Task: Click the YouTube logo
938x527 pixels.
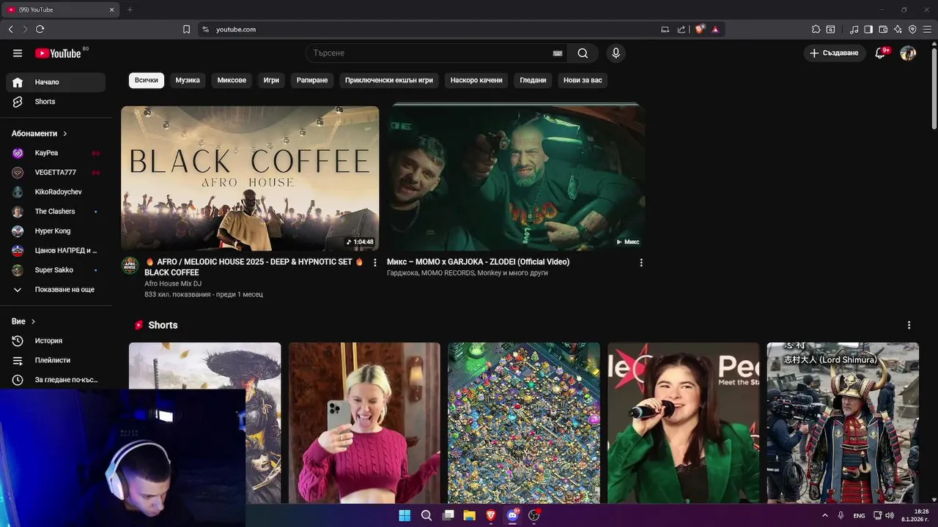Action: pyautogui.click(x=59, y=53)
